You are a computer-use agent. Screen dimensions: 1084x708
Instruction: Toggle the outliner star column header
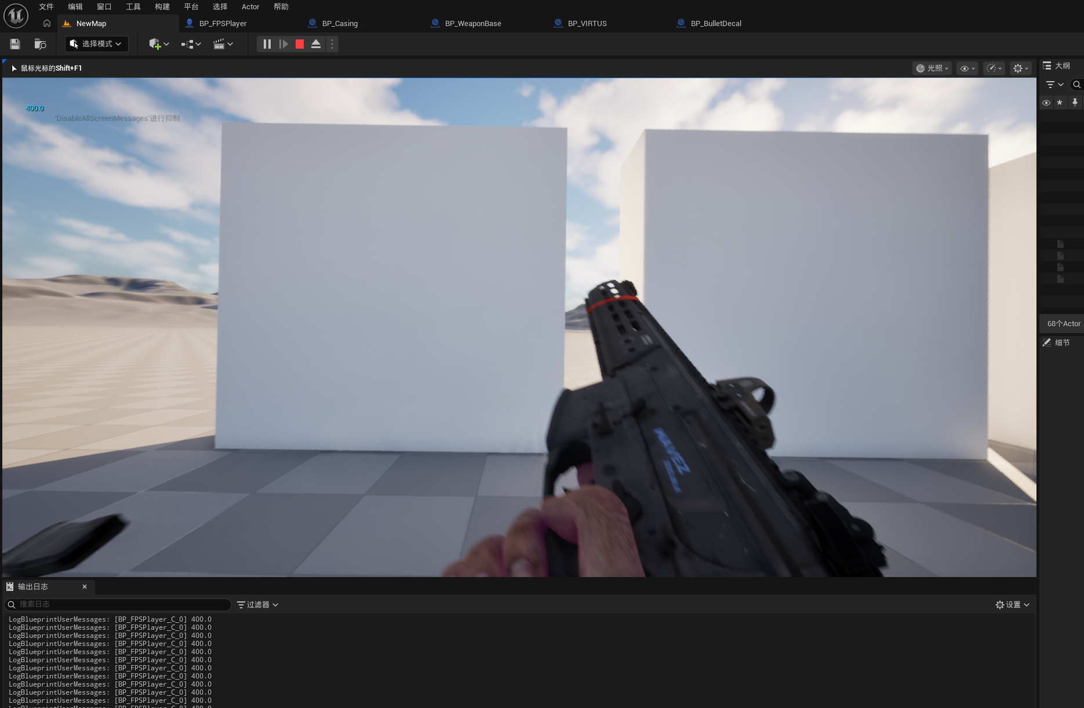click(x=1060, y=103)
